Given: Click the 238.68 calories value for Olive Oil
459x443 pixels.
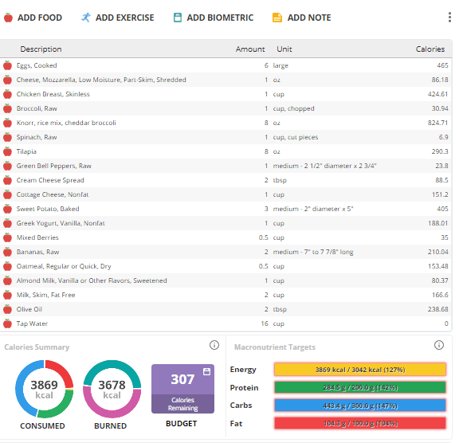Looking at the screenshot, I should pos(438,309).
